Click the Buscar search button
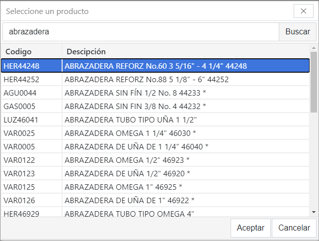Image resolution: width=319 pixels, height=241 pixels. (x=298, y=31)
